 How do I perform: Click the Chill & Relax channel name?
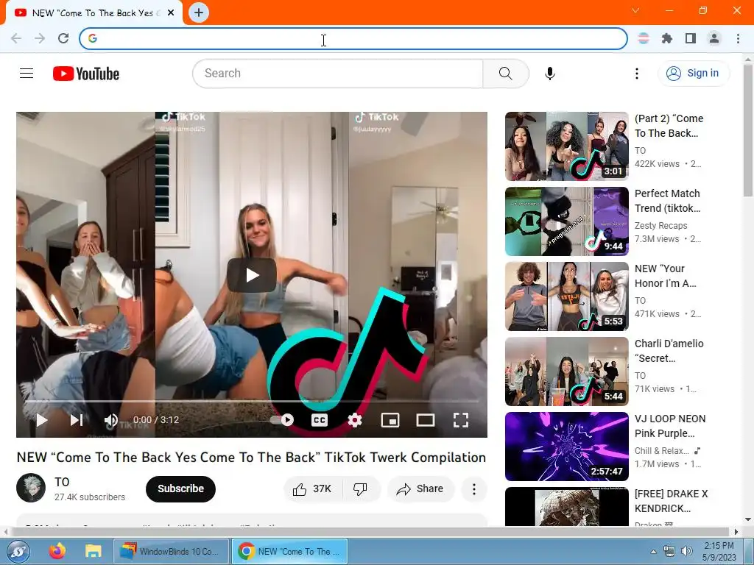[x=662, y=451]
